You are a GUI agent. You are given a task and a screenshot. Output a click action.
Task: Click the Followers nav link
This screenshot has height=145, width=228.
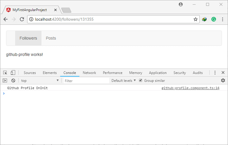(x=28, y=38)
